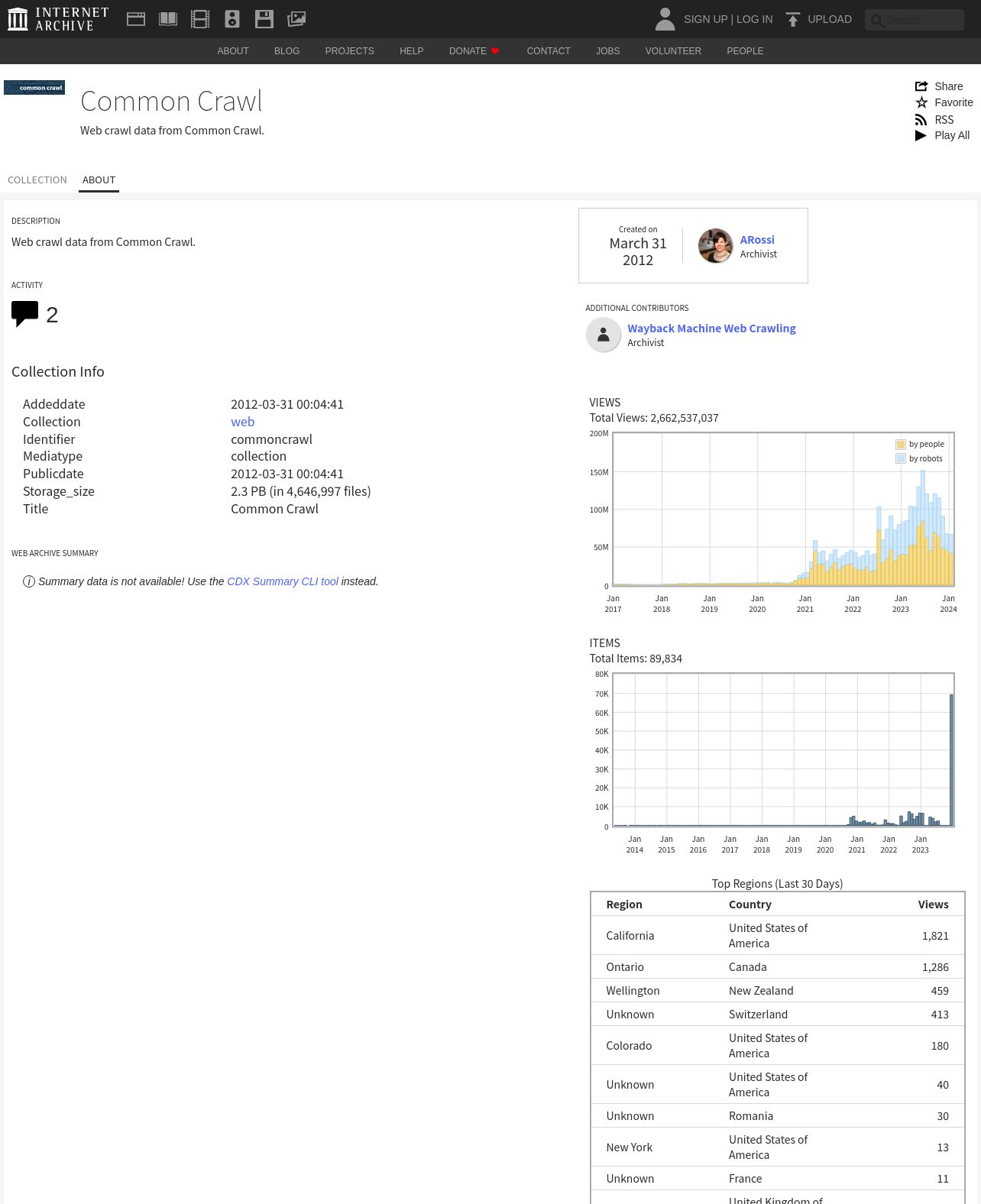
Task: Open the Help menu item
Action: (x=412, y=51)
